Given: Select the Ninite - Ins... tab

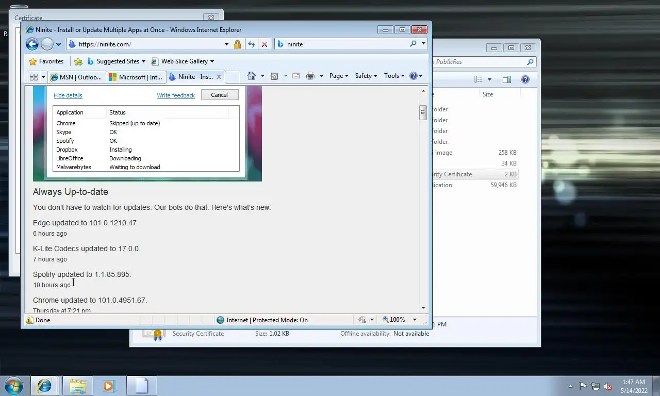Looking at the screenshot, I should [191, 77].
